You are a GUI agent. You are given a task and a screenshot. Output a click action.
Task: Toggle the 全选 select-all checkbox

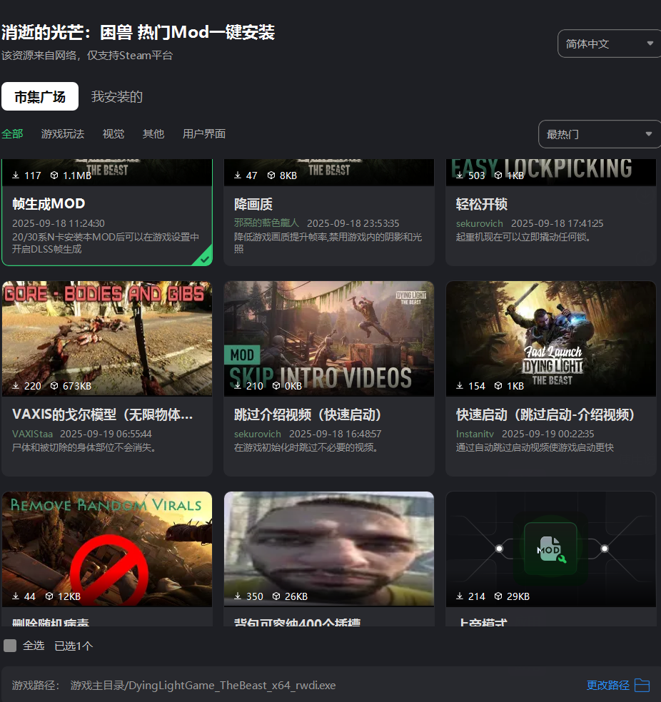coord(10,646)
